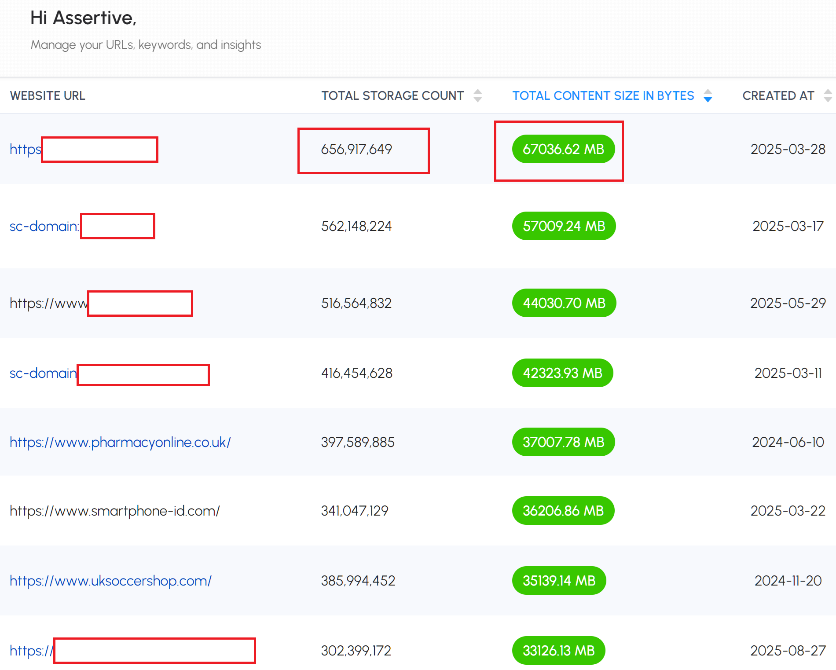Click Created At sort arrows icon

(828, 95)
